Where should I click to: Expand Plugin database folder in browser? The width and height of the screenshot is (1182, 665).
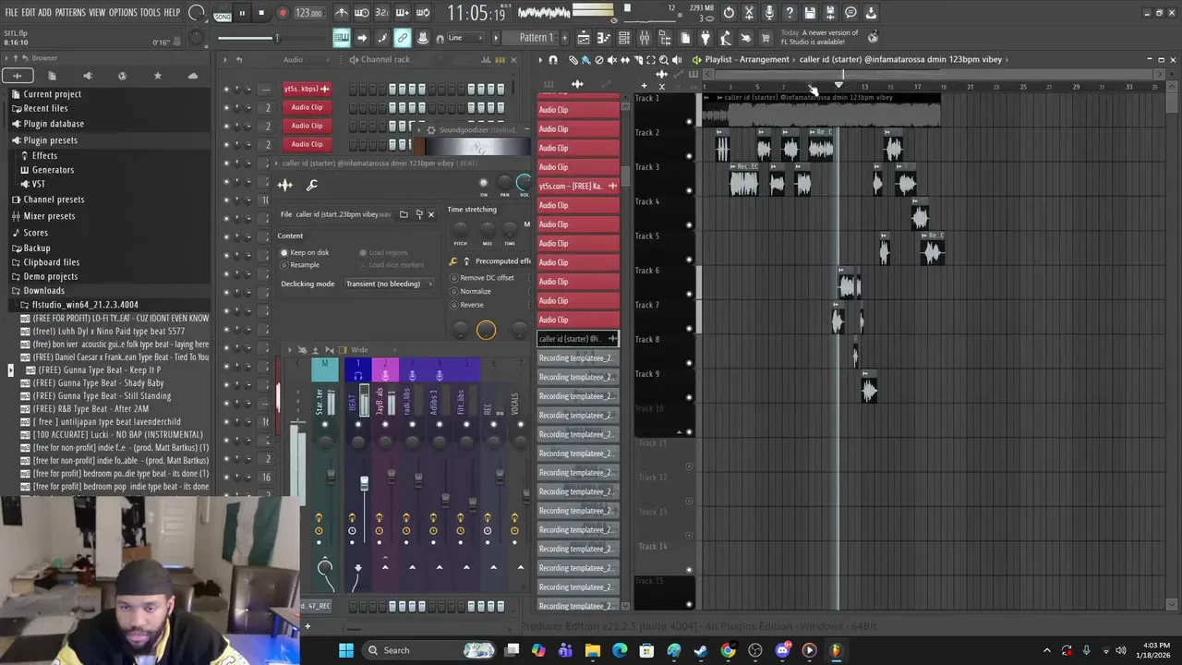pyautogui.click(x=54, y=124)
